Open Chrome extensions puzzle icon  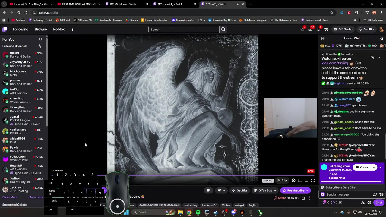coord(356,13)
